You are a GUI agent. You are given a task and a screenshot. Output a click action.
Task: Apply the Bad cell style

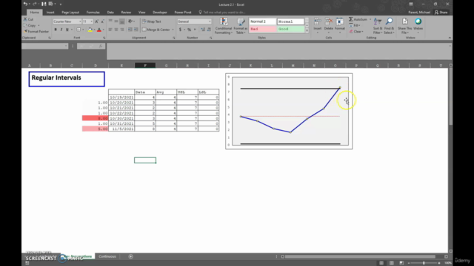262,29
